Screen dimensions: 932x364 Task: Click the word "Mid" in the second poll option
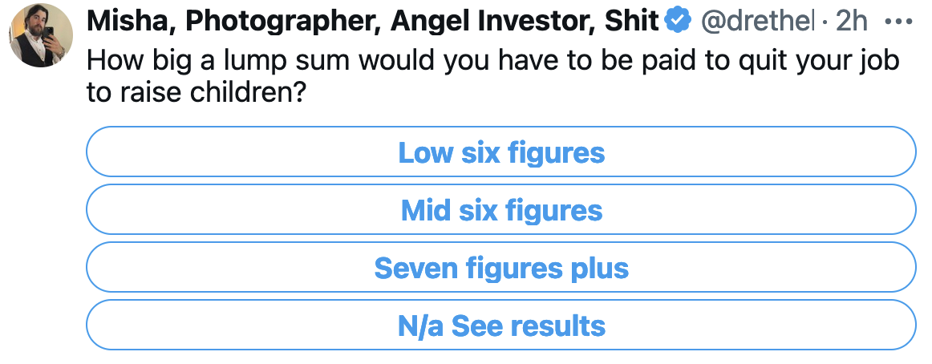tap(425, 210)
